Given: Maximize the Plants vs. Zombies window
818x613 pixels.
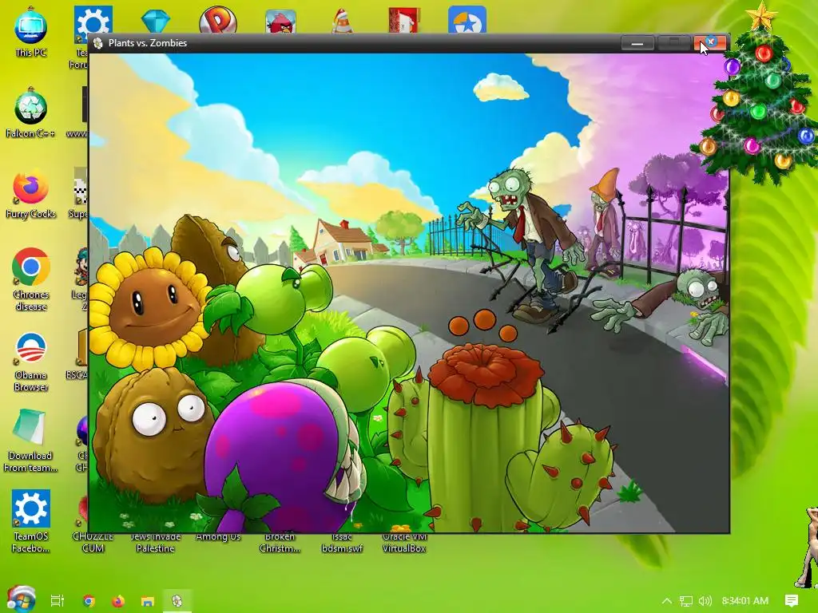Looking at the screenshot, I should pos(673,43).
